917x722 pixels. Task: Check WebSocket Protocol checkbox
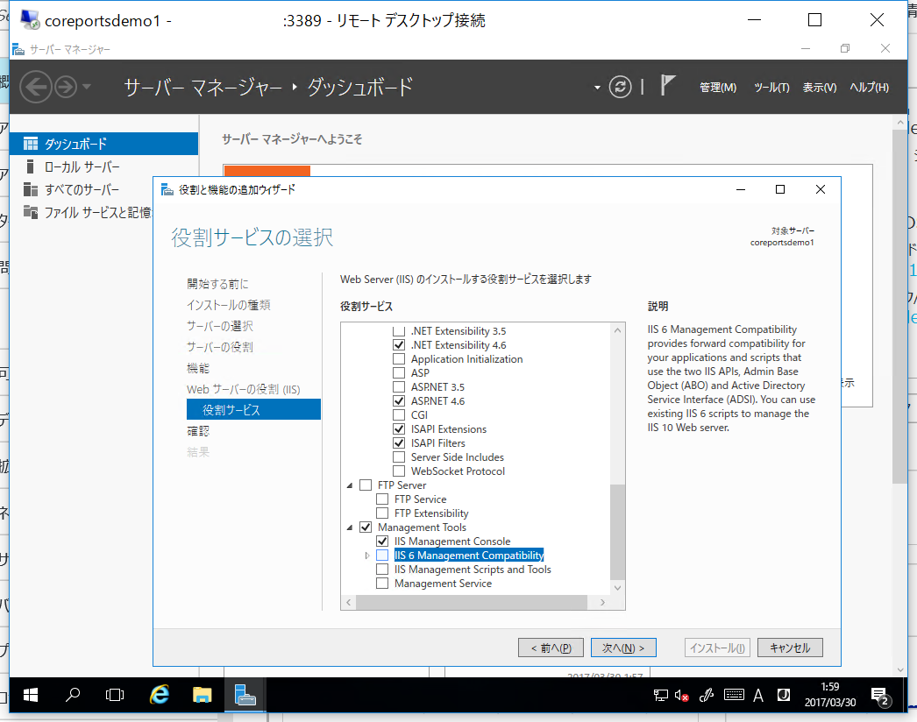(399, 471)
